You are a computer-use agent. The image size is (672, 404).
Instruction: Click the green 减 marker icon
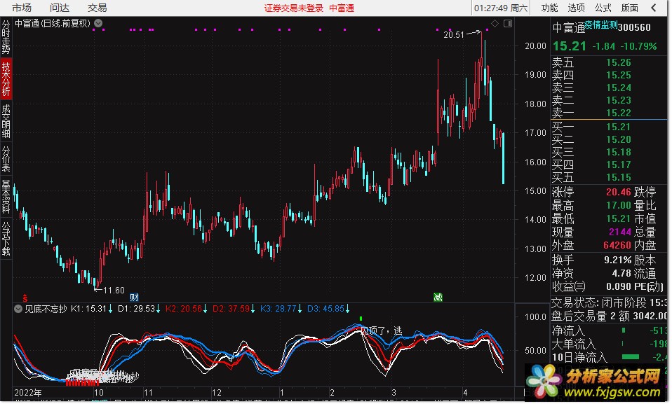click(438, 298)
